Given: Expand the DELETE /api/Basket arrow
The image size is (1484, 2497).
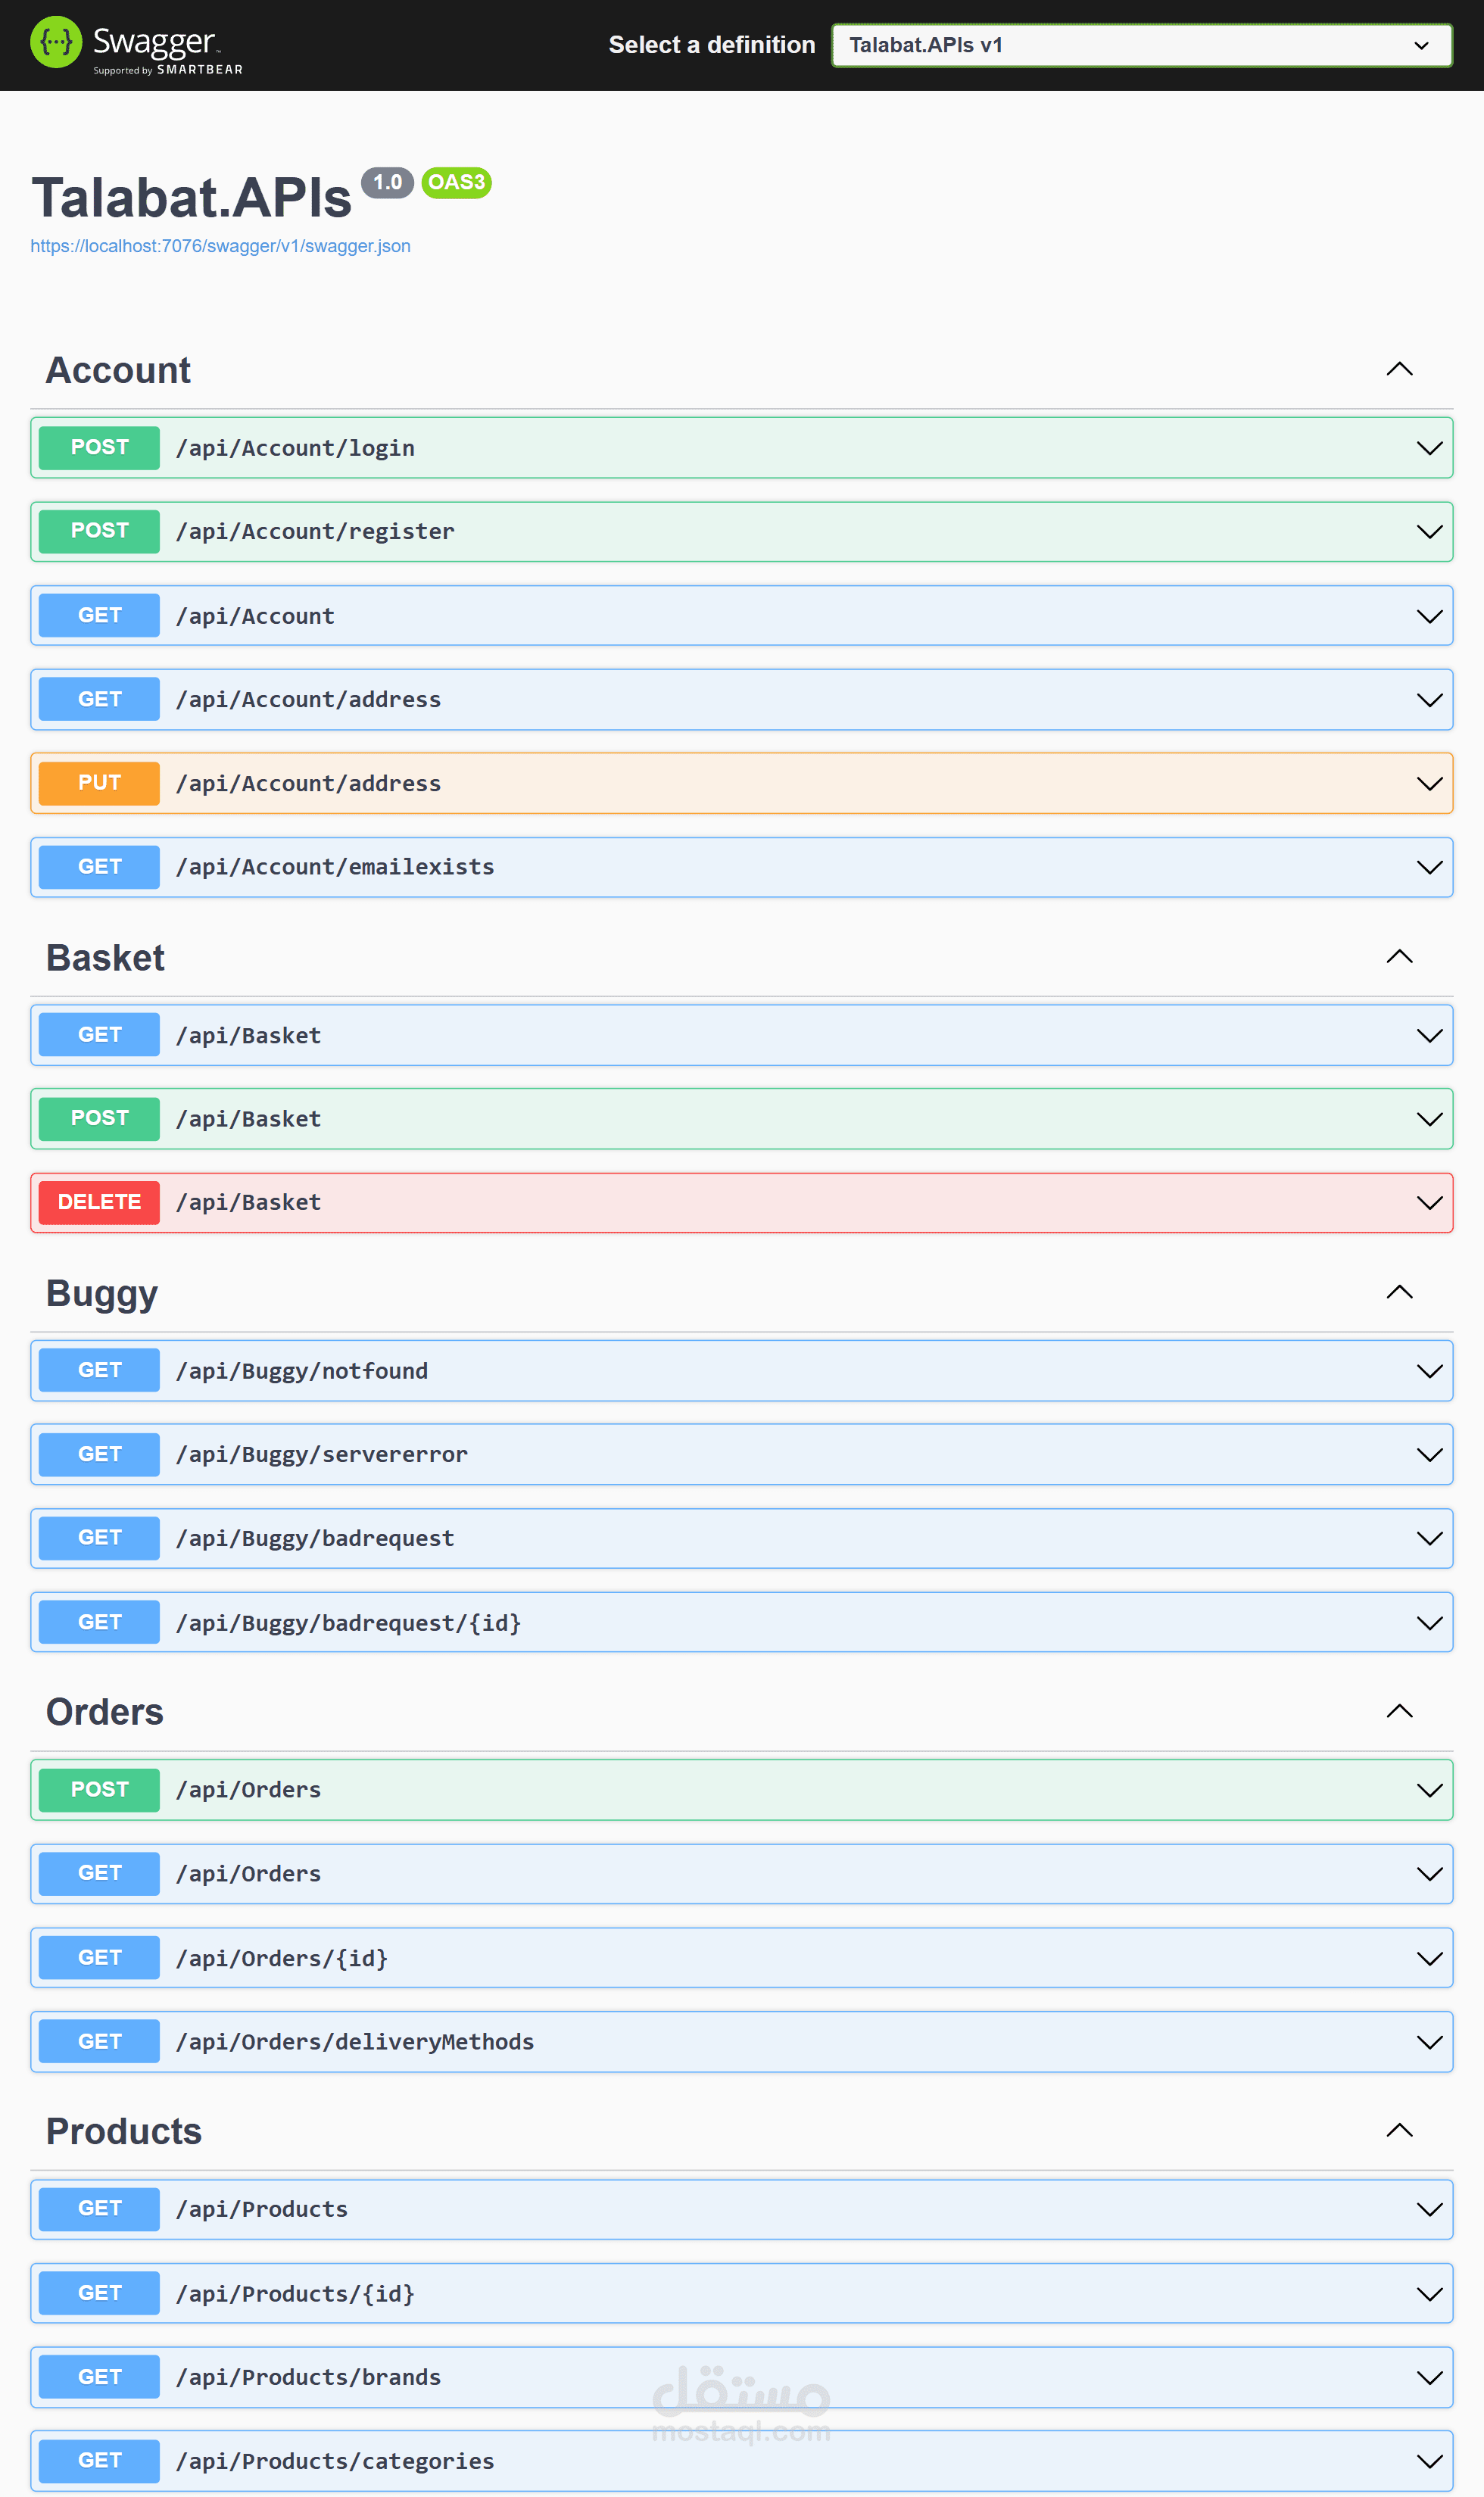Looking at the screenshot, I should pos(1429,1202).
